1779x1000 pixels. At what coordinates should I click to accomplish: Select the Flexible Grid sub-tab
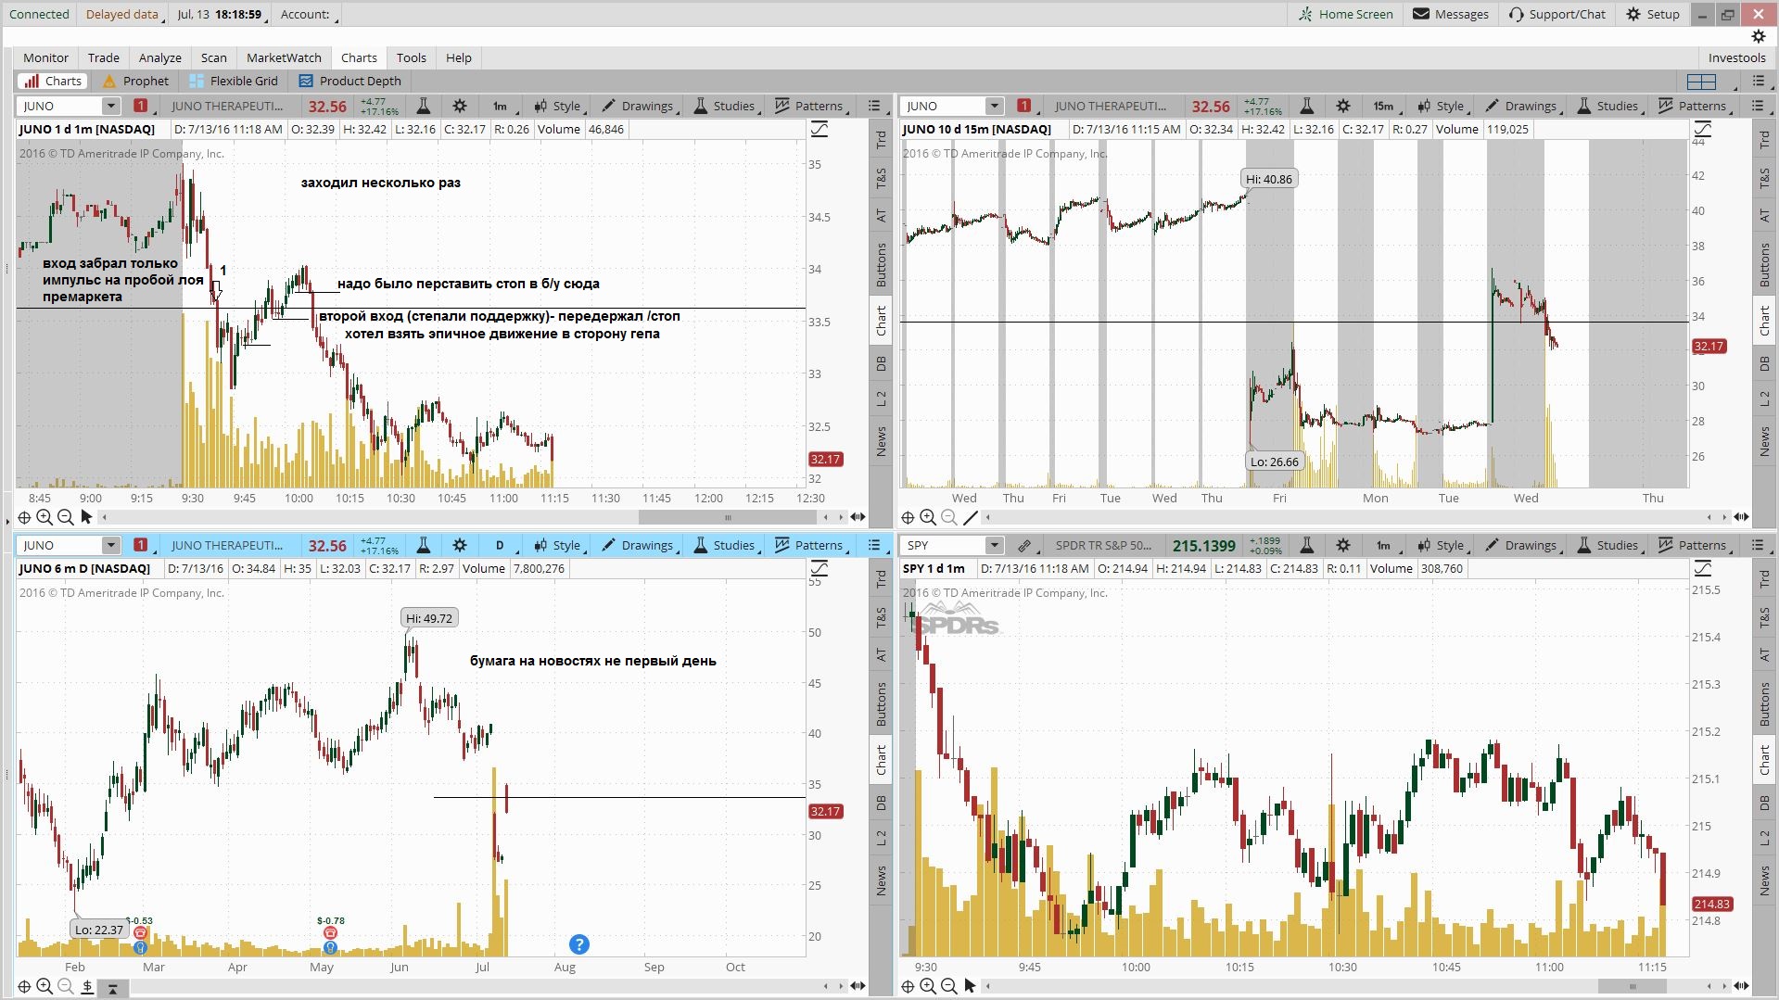[234, 81]
